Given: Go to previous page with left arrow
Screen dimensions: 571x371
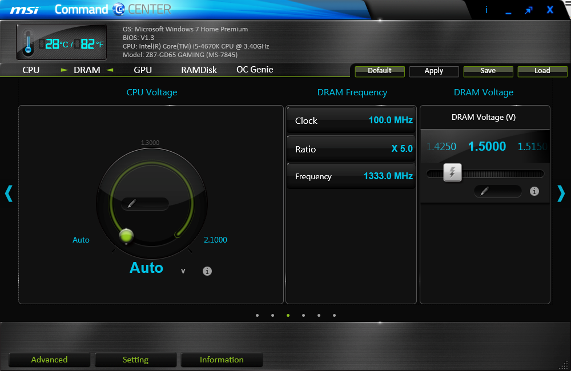Looking at the screenshot, I should pos(9,193).
